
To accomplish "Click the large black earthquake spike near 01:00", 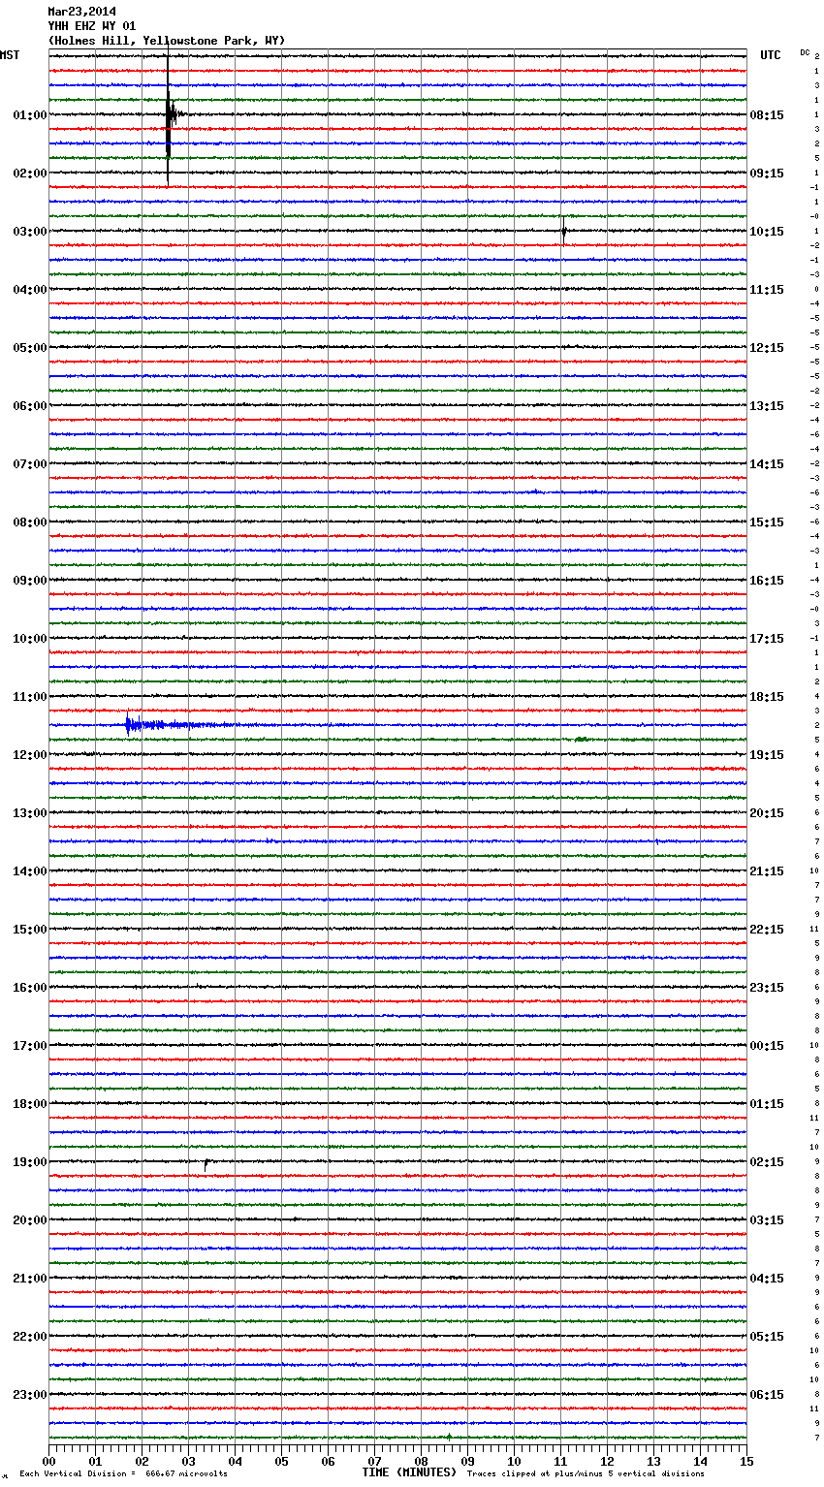I will (x=169, y=115).
